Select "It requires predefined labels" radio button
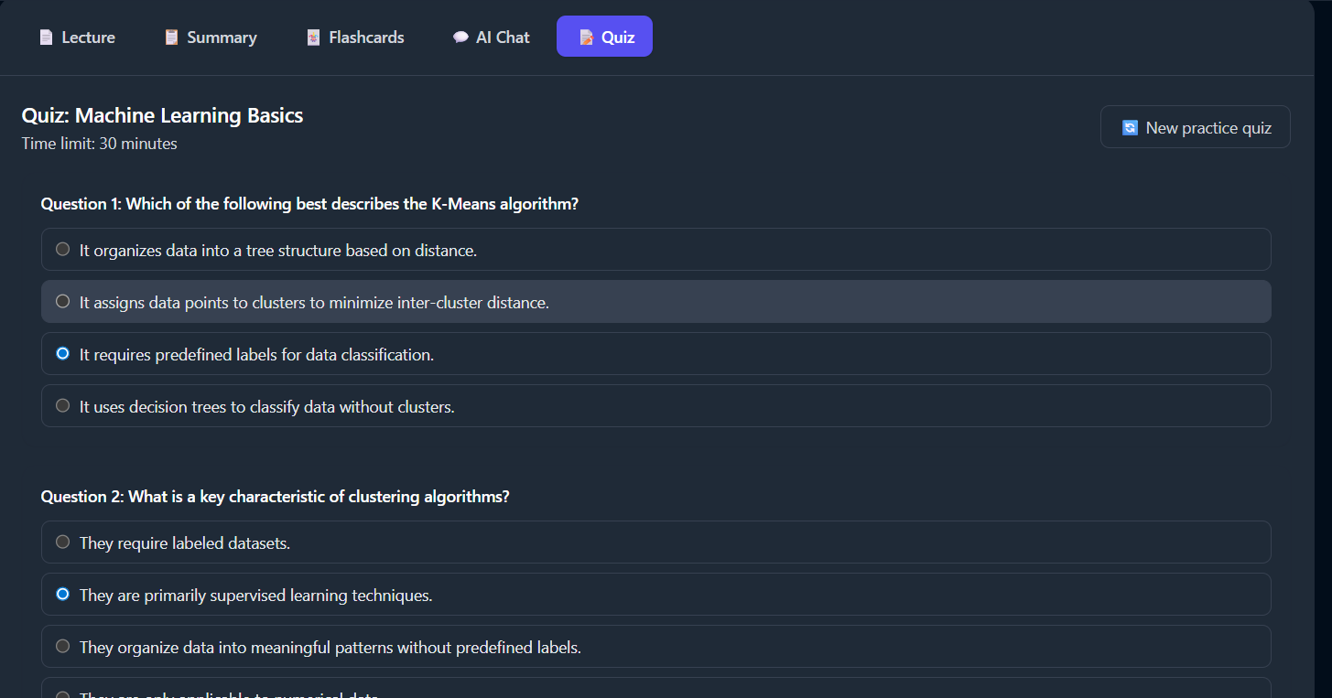 (62, 353)
